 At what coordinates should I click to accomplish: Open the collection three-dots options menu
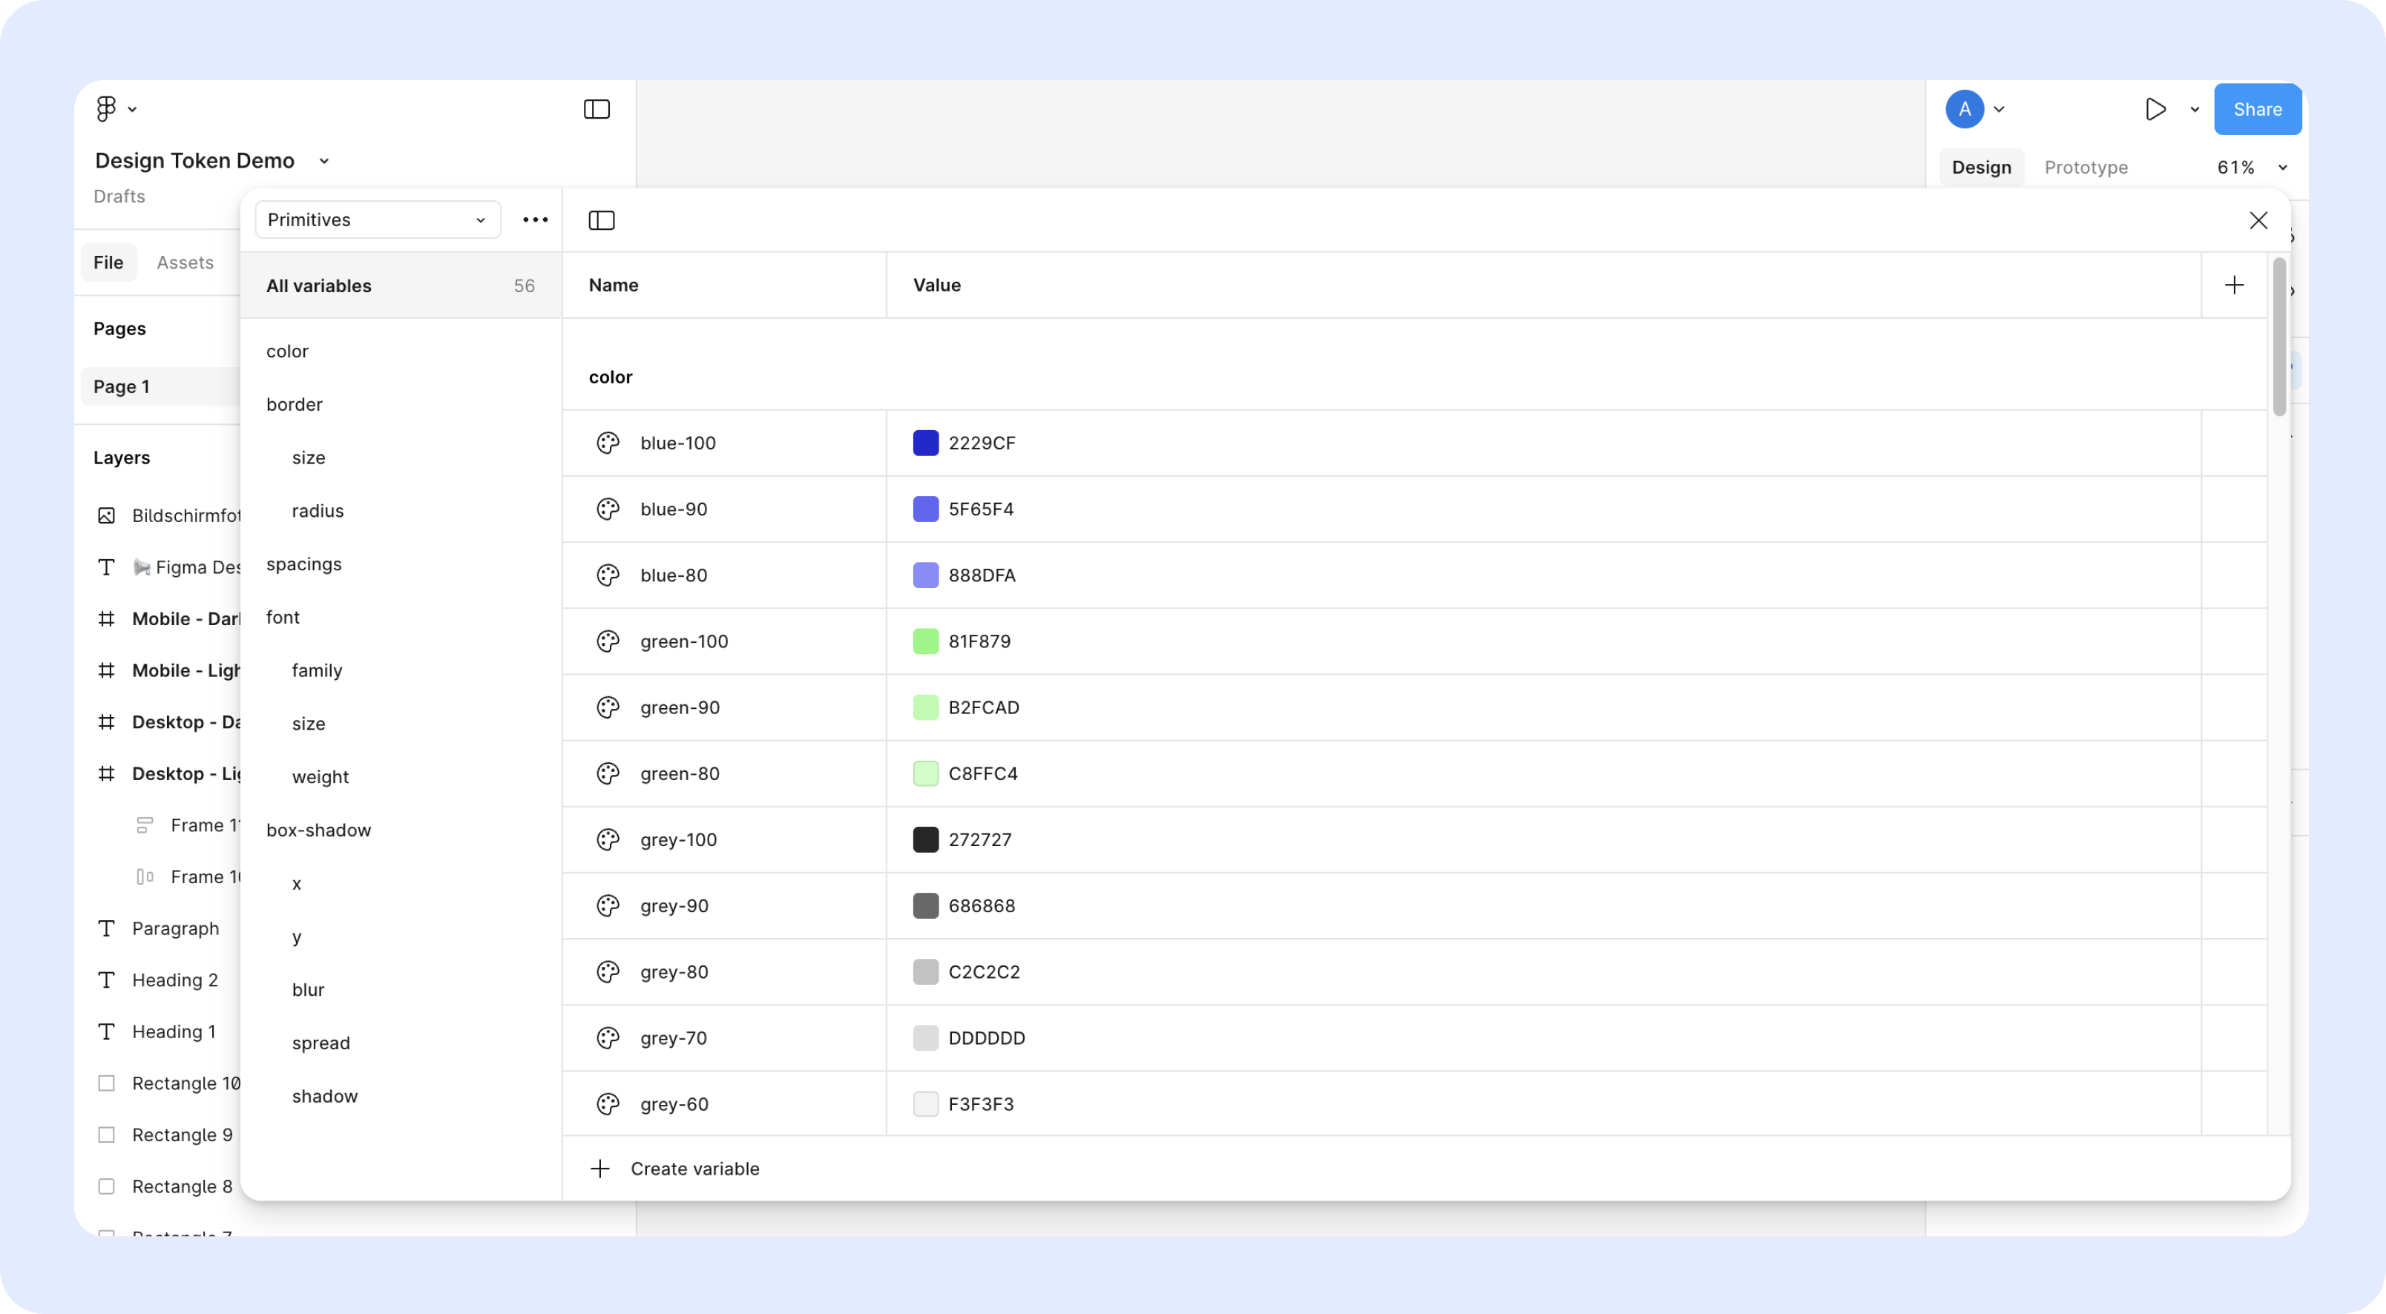tap(536, 220)
